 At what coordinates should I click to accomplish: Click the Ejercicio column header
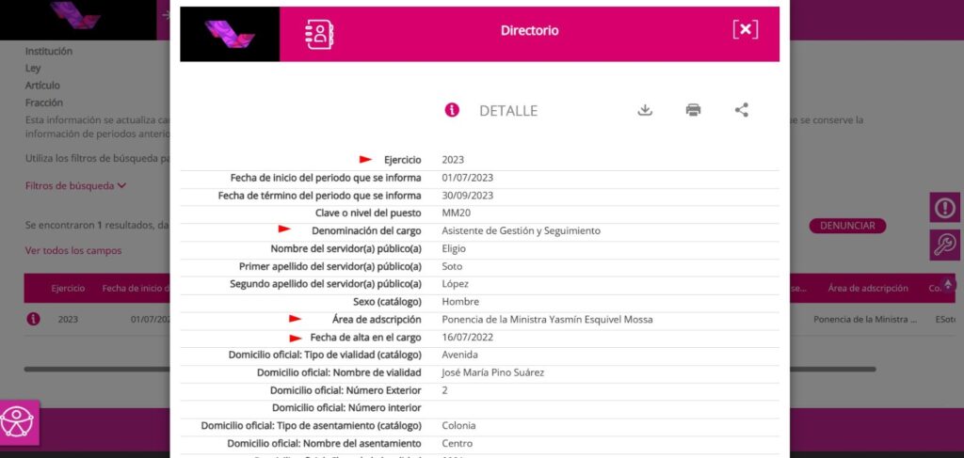coord(68,288)
